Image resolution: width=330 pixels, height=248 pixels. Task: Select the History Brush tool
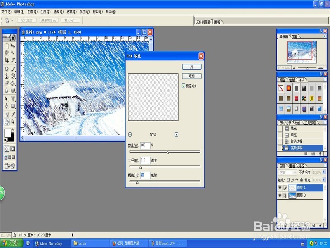[13, 76]
